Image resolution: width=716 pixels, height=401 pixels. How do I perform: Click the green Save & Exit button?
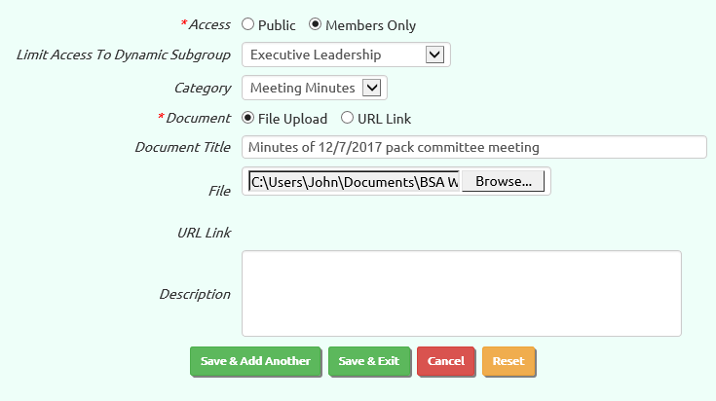tap(369, 361)
